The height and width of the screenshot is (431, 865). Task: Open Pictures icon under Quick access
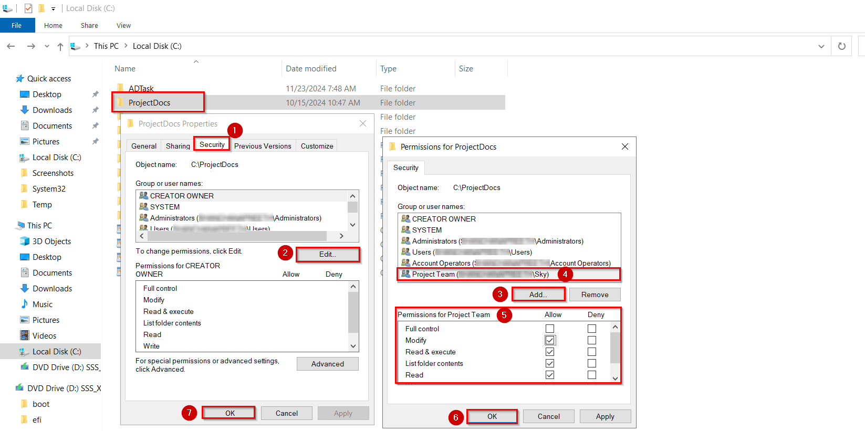click(24, 142)
